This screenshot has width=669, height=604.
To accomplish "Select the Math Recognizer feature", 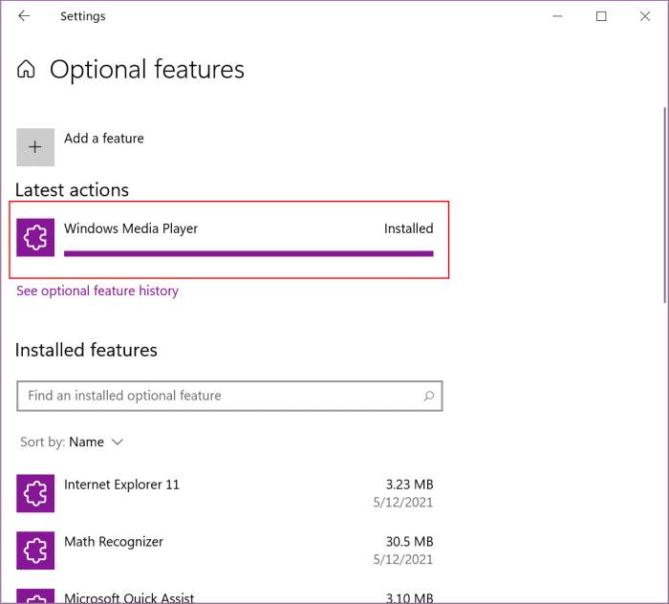I will pyautogui.click(x=225, y=550).
